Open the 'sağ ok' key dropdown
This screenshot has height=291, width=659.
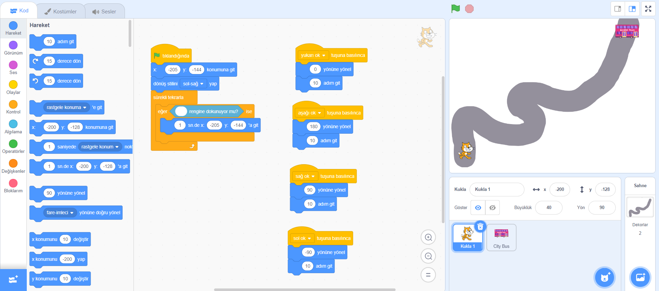[305, 176]
